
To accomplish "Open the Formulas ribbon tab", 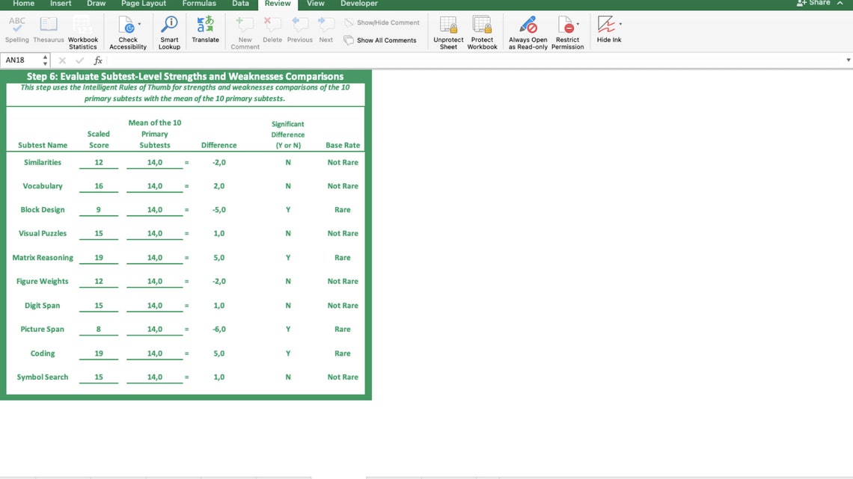I will pos(199,4).
